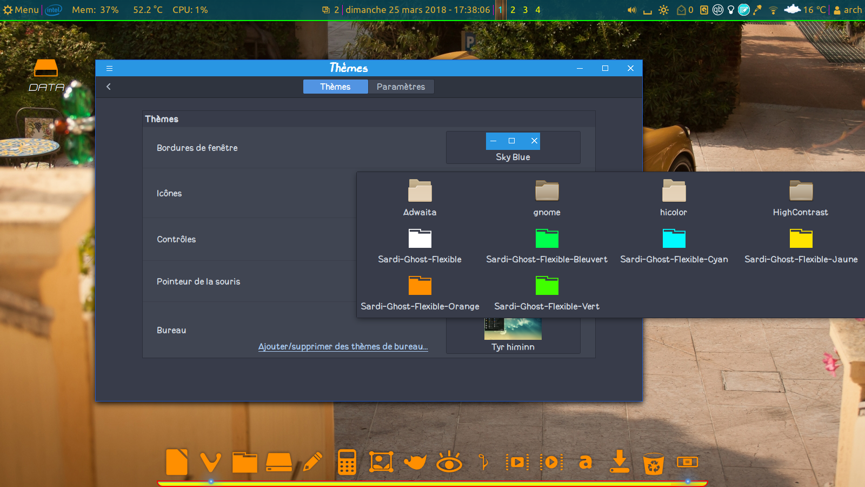This screenshot has height=487, width=865.
Task: Choose the Adwaita icon theme
Action: [420, 198]
